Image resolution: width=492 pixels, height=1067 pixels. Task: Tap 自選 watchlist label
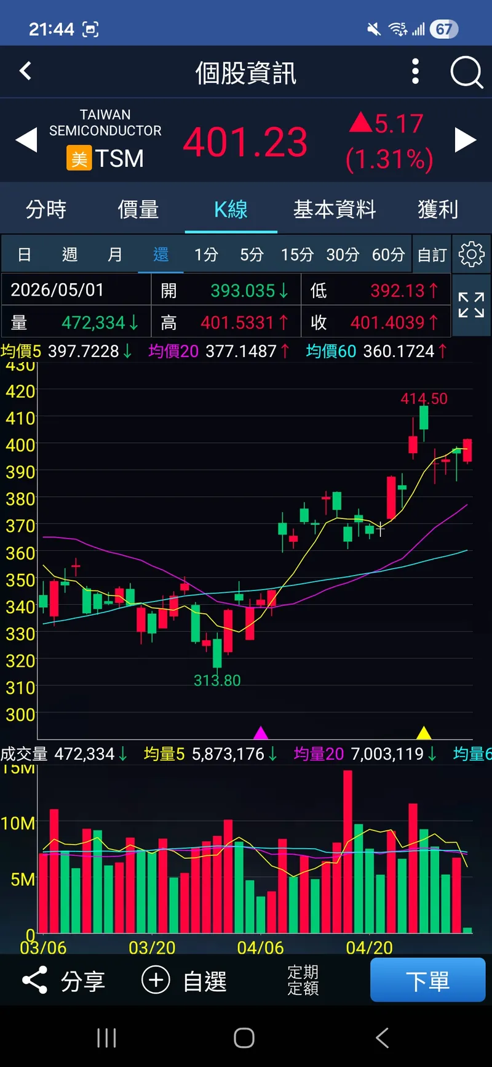205,981
